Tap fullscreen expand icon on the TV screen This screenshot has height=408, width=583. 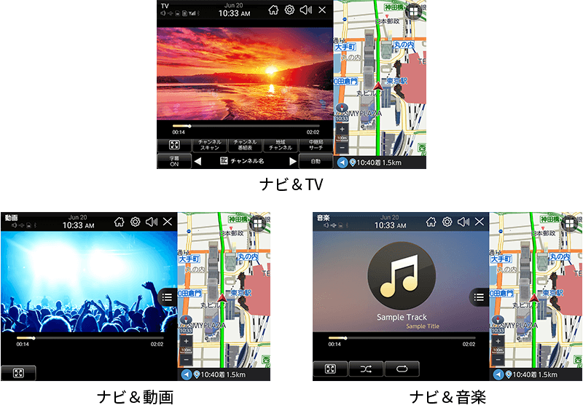click(x=174, y=145)
